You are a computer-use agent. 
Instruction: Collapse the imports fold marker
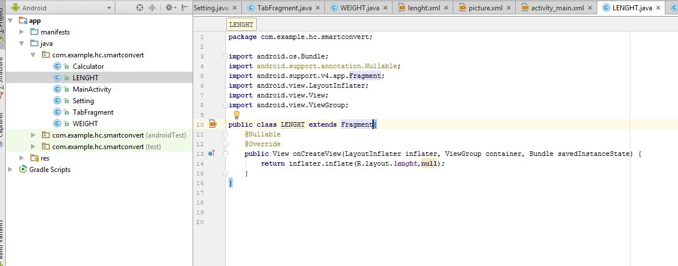(225, 56)
